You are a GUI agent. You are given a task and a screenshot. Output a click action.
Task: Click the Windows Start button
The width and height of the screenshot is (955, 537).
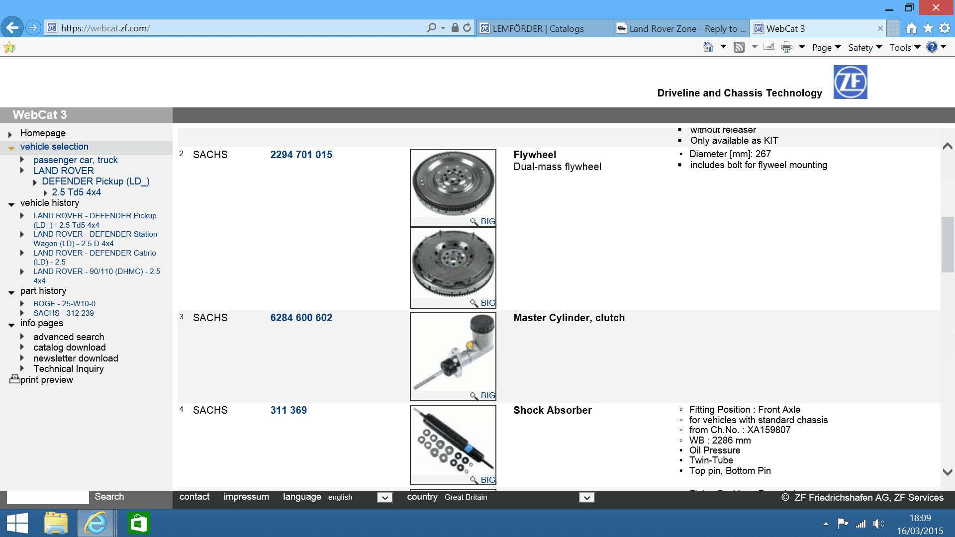coord(17,524)
